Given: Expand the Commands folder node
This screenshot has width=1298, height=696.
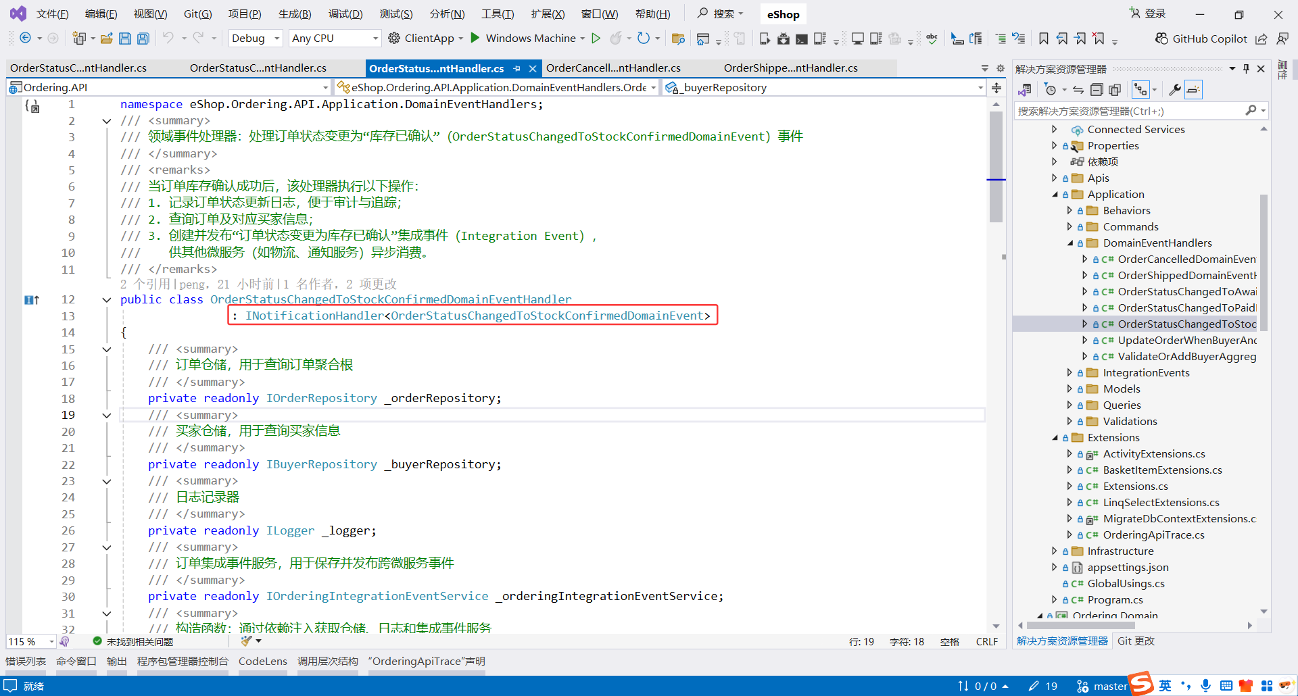Looking at the screenshot, I should tap(1069, 227).
